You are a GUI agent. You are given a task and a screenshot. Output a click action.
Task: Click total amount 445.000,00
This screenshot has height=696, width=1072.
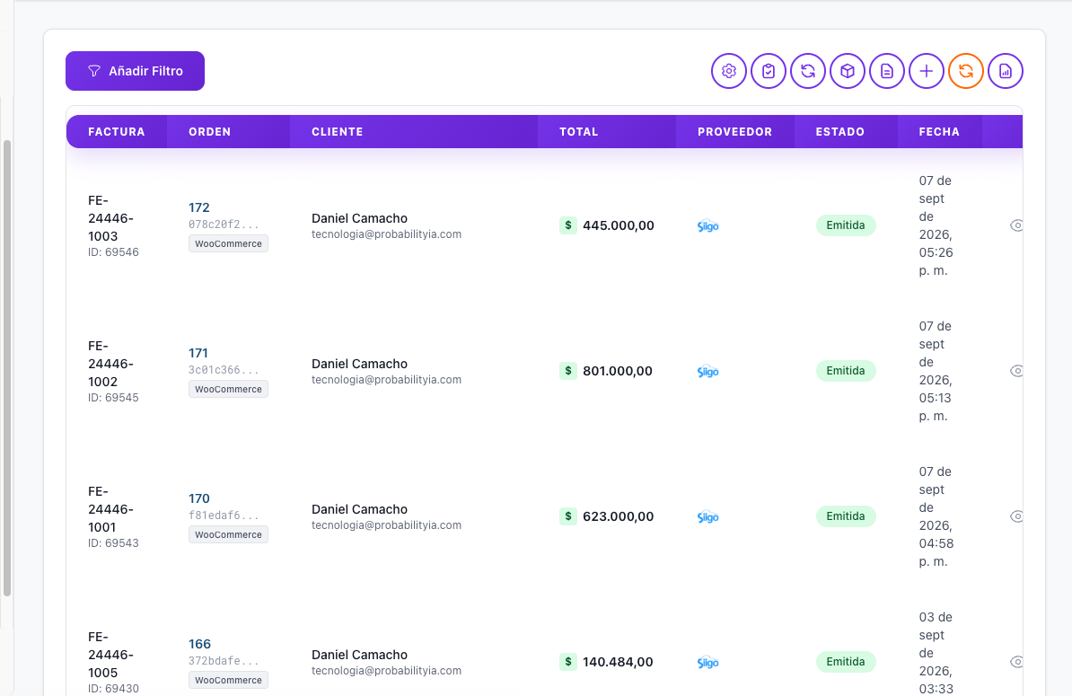(619, 225)
